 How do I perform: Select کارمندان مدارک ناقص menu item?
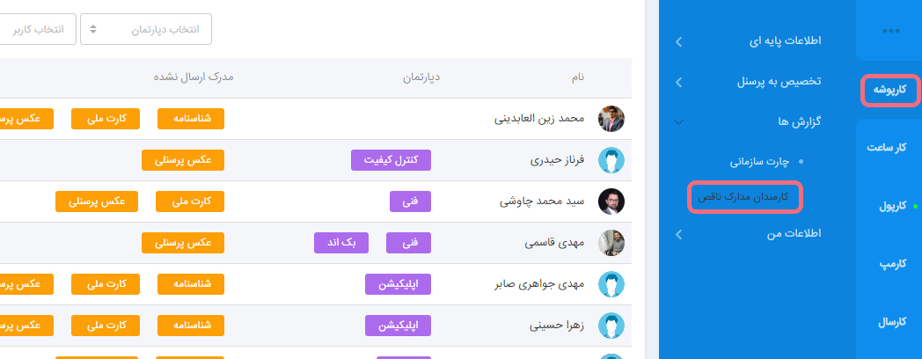coord(743,197)
